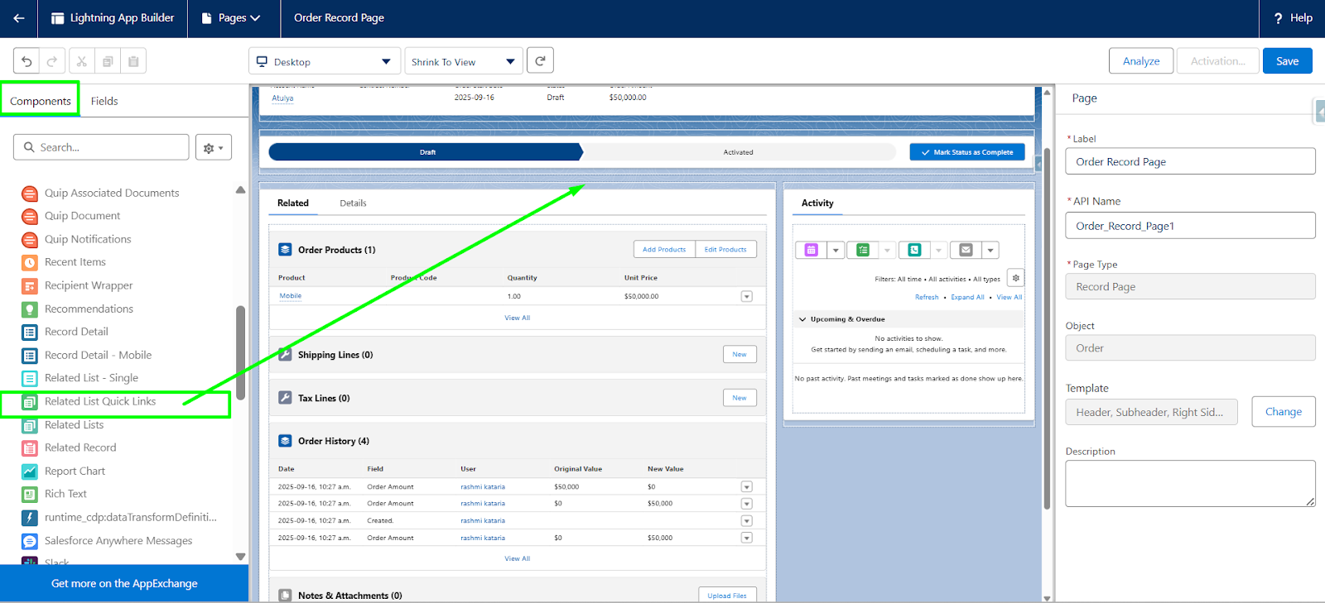Open the Help menu

coord(1293,18)
